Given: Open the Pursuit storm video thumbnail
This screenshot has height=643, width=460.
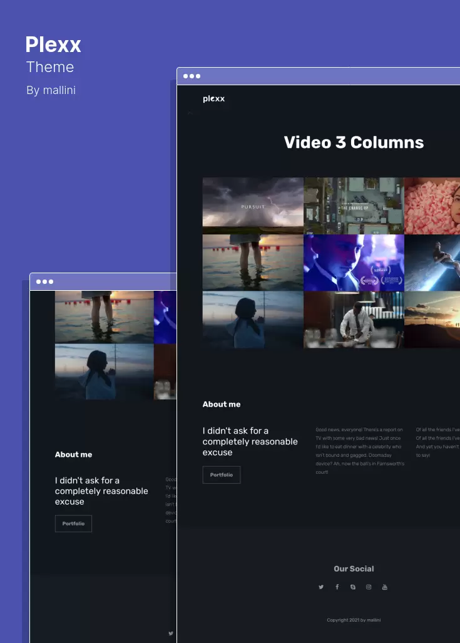Looking at the screenshot, I should [x=253, y=206].
